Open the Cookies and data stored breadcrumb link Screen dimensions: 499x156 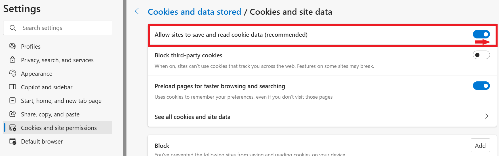tap(194, 12)
